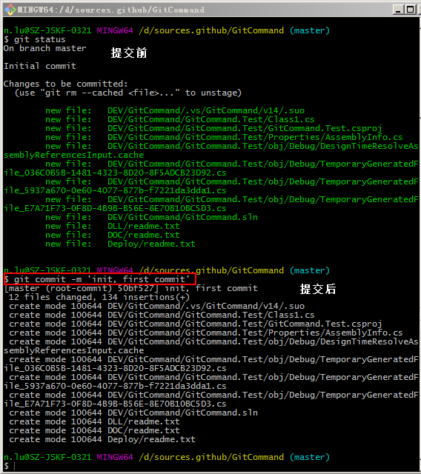421x474 pixels.
Task: Click the window title 'MINGW64:/d/sources.github/GitCommand'
Action: [x=111, y=10]
